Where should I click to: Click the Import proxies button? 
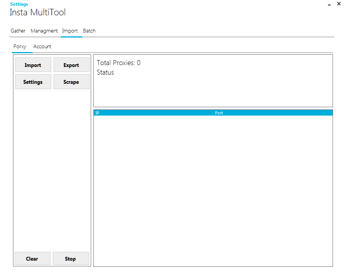[x=33, y=65]
